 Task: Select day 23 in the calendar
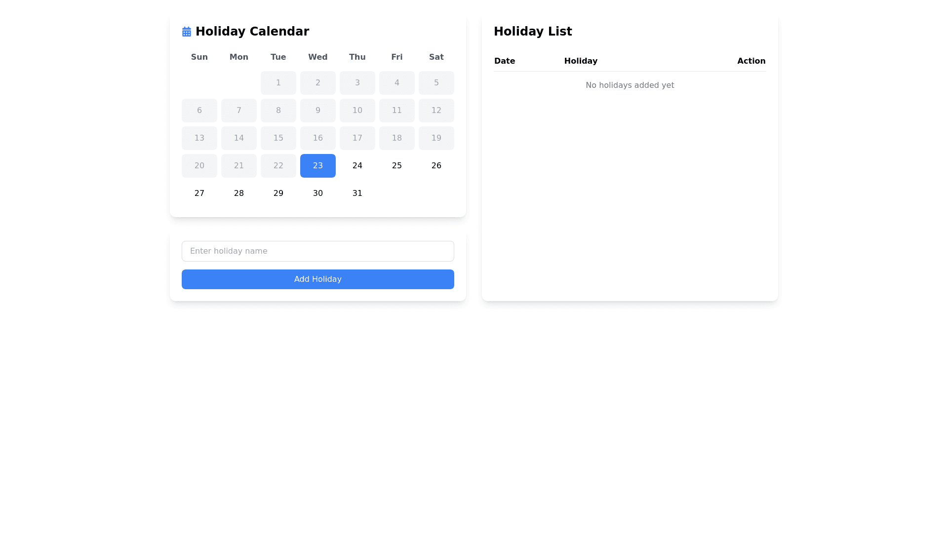[x=318, y=166]
